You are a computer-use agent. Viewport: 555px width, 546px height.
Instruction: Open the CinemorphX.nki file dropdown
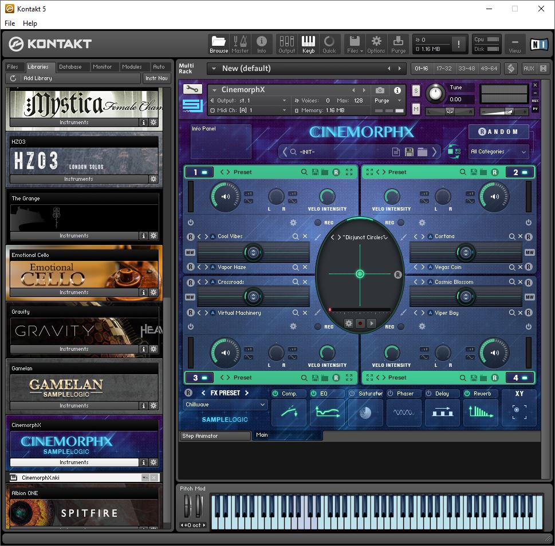tap(145, 478)
